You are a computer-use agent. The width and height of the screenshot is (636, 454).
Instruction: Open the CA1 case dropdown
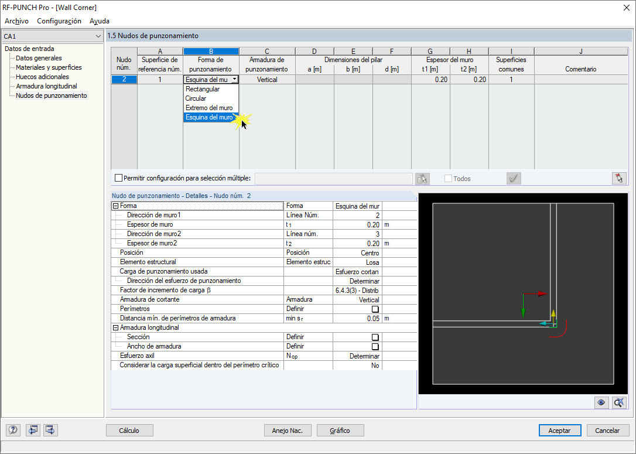click(52, 36)
